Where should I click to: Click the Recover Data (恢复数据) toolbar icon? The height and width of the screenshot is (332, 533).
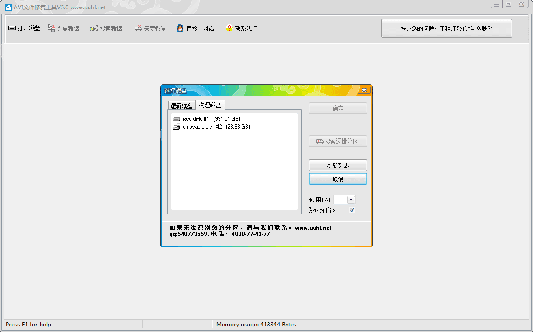click(51, 28)
